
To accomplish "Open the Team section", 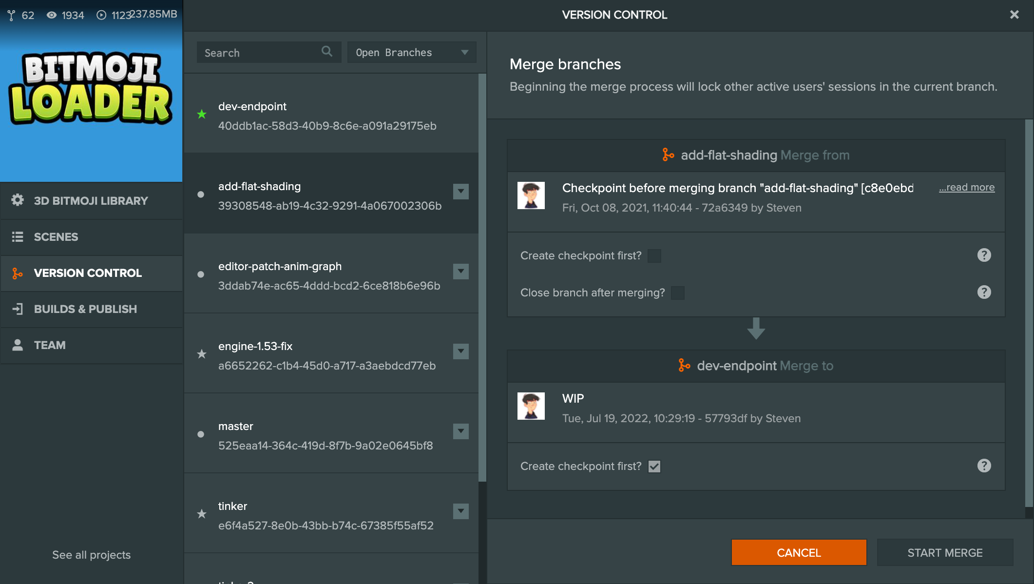I will [x=50, y=345].
